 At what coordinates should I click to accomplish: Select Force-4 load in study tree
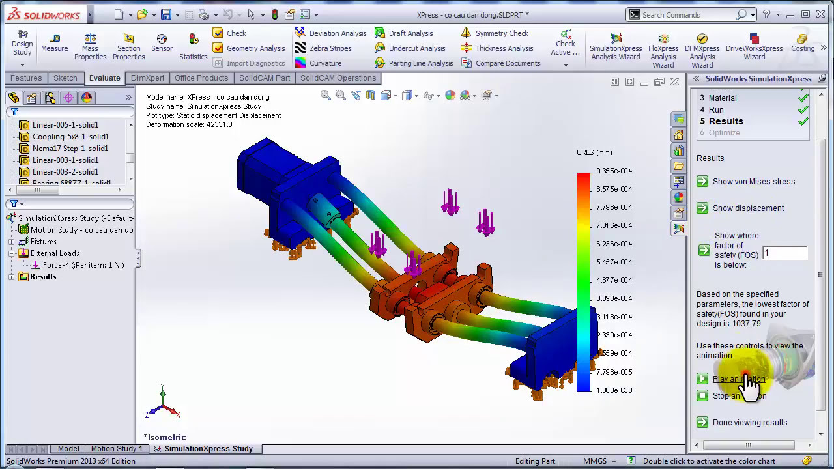(x=78, y=265)
